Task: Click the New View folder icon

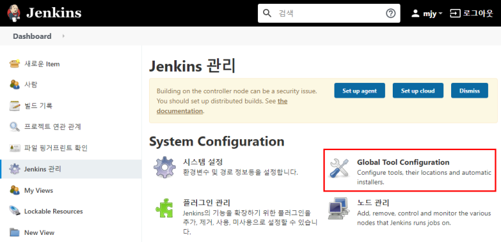Action: (15, 232)
